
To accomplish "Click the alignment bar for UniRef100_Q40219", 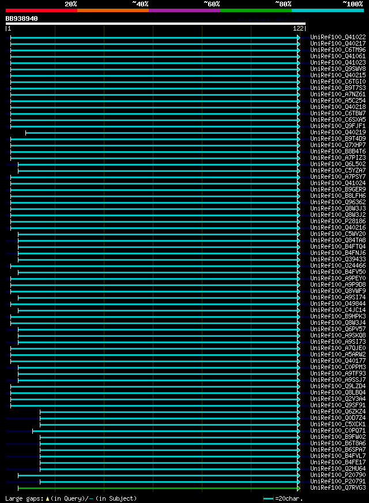I will (161, 133).
